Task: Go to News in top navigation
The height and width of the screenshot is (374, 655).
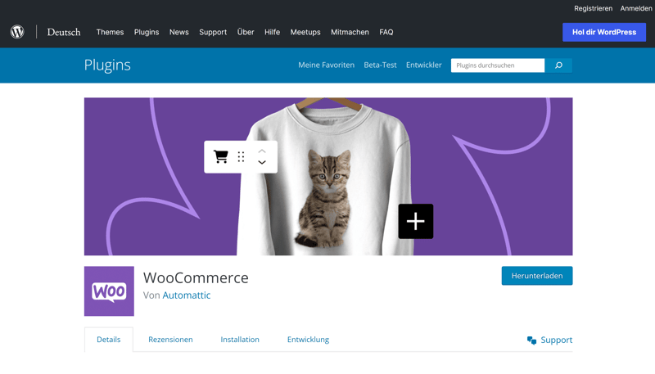Action: click(x=178, y=32)
